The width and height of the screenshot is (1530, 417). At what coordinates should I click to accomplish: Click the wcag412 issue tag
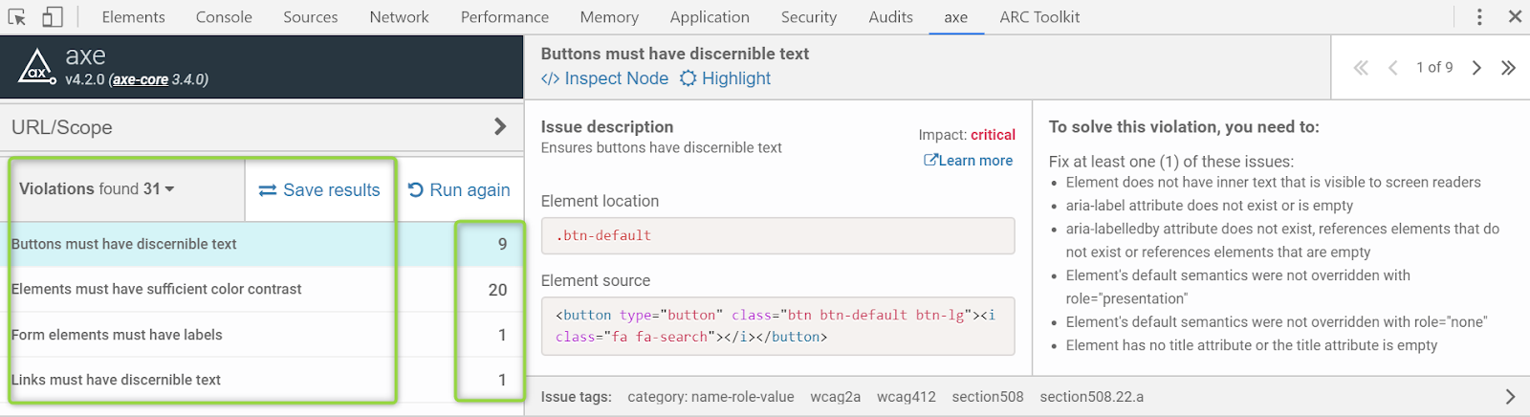click(x=906, y=397)
